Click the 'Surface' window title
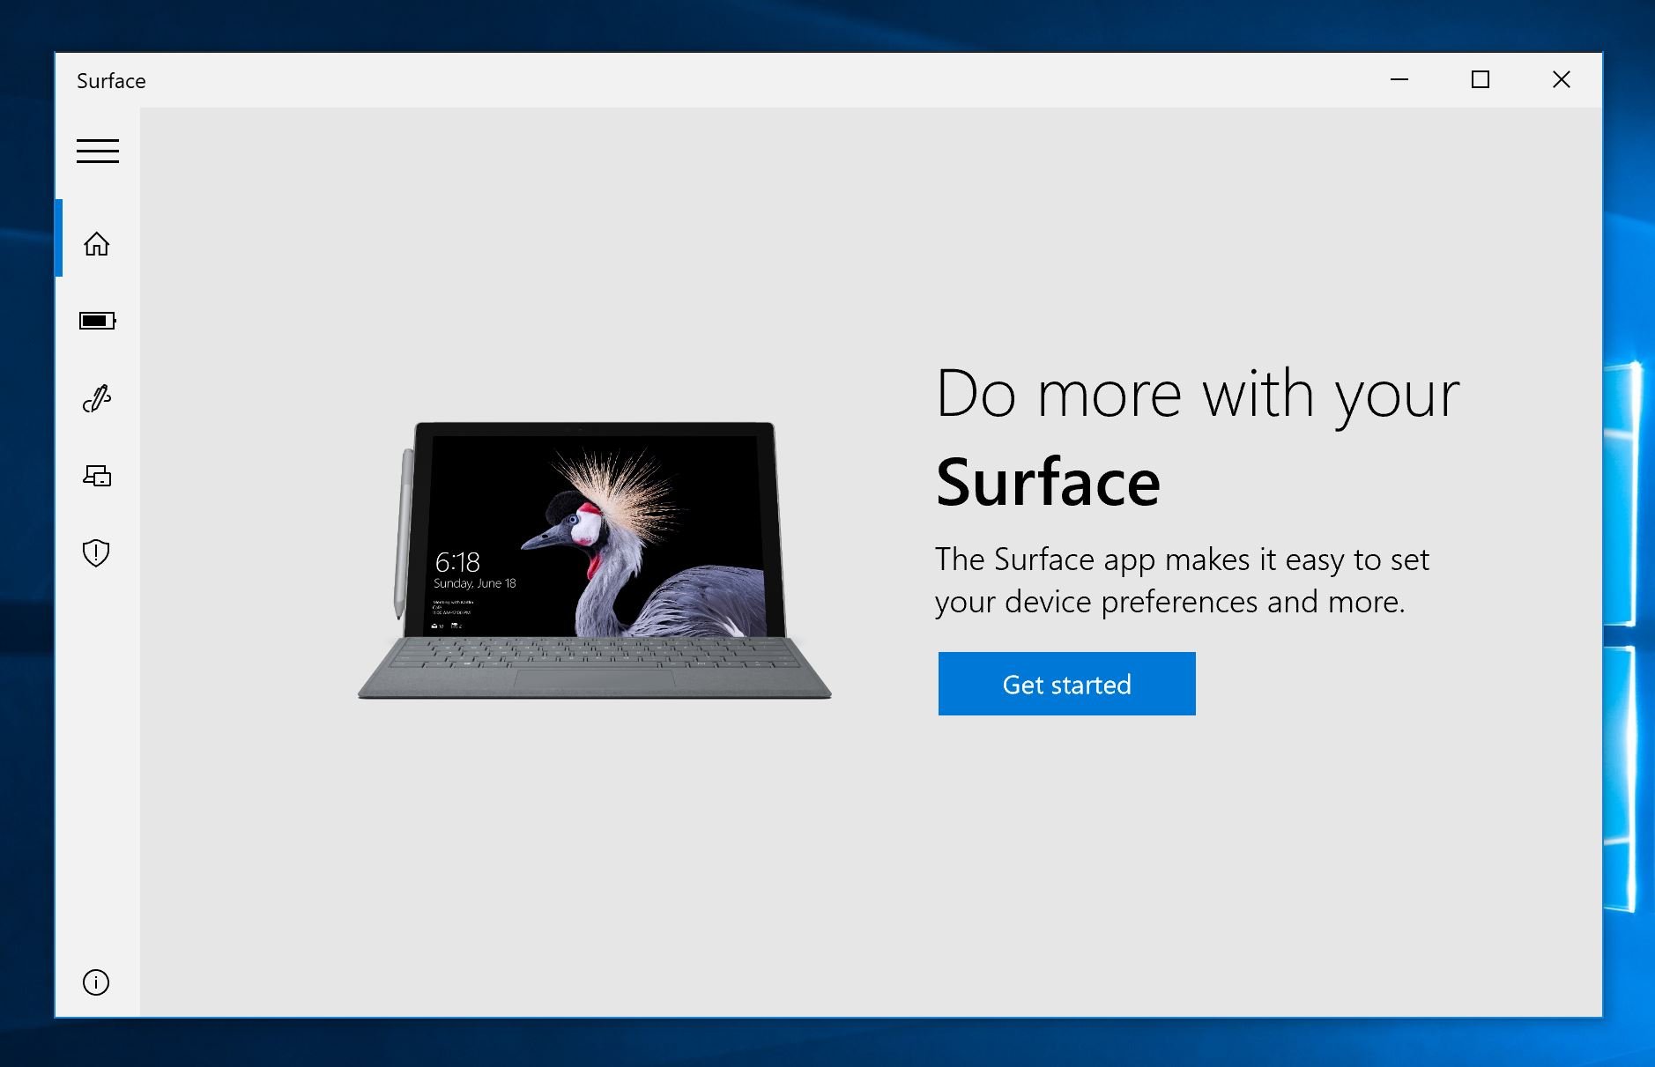Screen dimensions: 1655x1067 point(111,81)
